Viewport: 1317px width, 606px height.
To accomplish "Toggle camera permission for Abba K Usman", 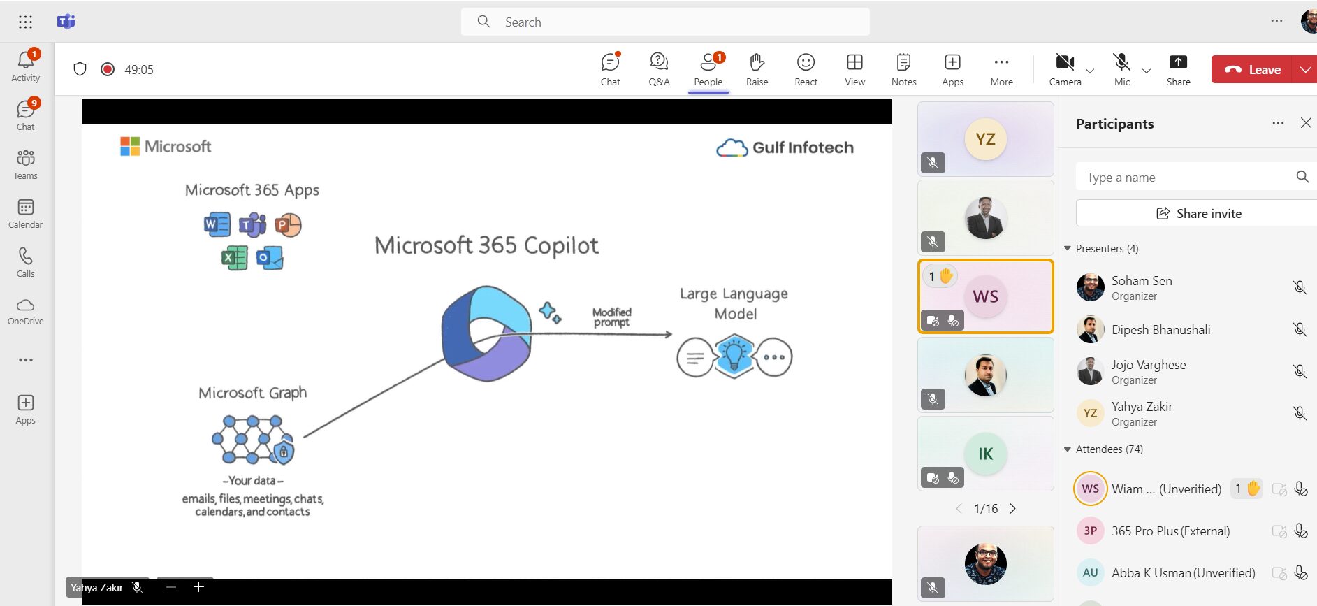I will pyautogui.click(x=1279, y=573).
